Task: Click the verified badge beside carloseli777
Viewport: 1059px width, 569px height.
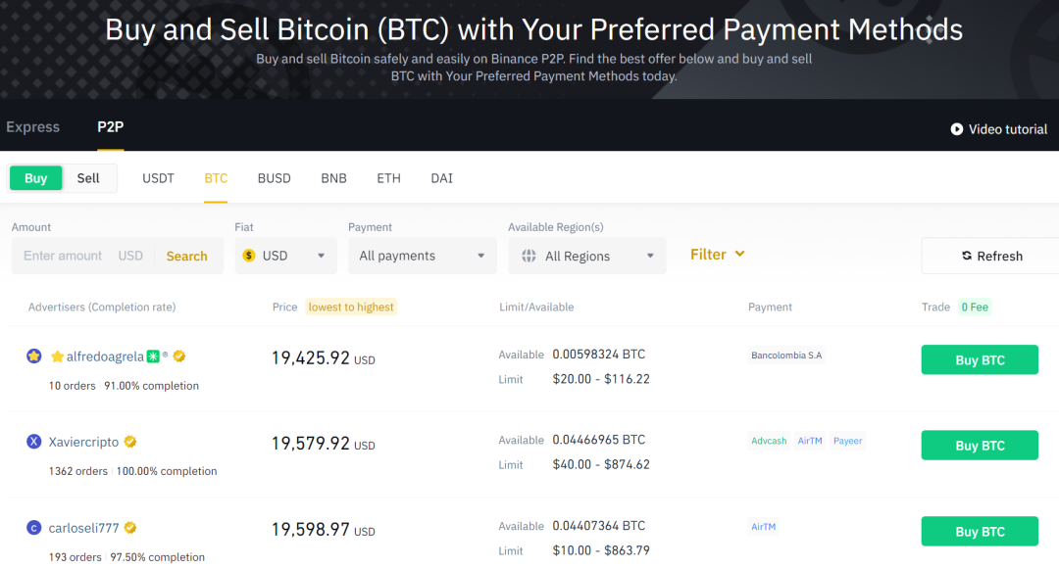Action: (130, 528)
